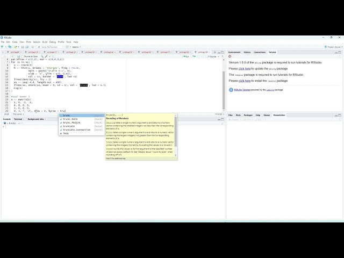The width and height of the screenshot is (344, 258).
Task: Click the New Project icon in toolbar
Action: coord(10,47)
